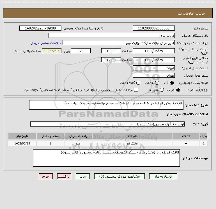Select the کالا radio button

click(172, 83)
